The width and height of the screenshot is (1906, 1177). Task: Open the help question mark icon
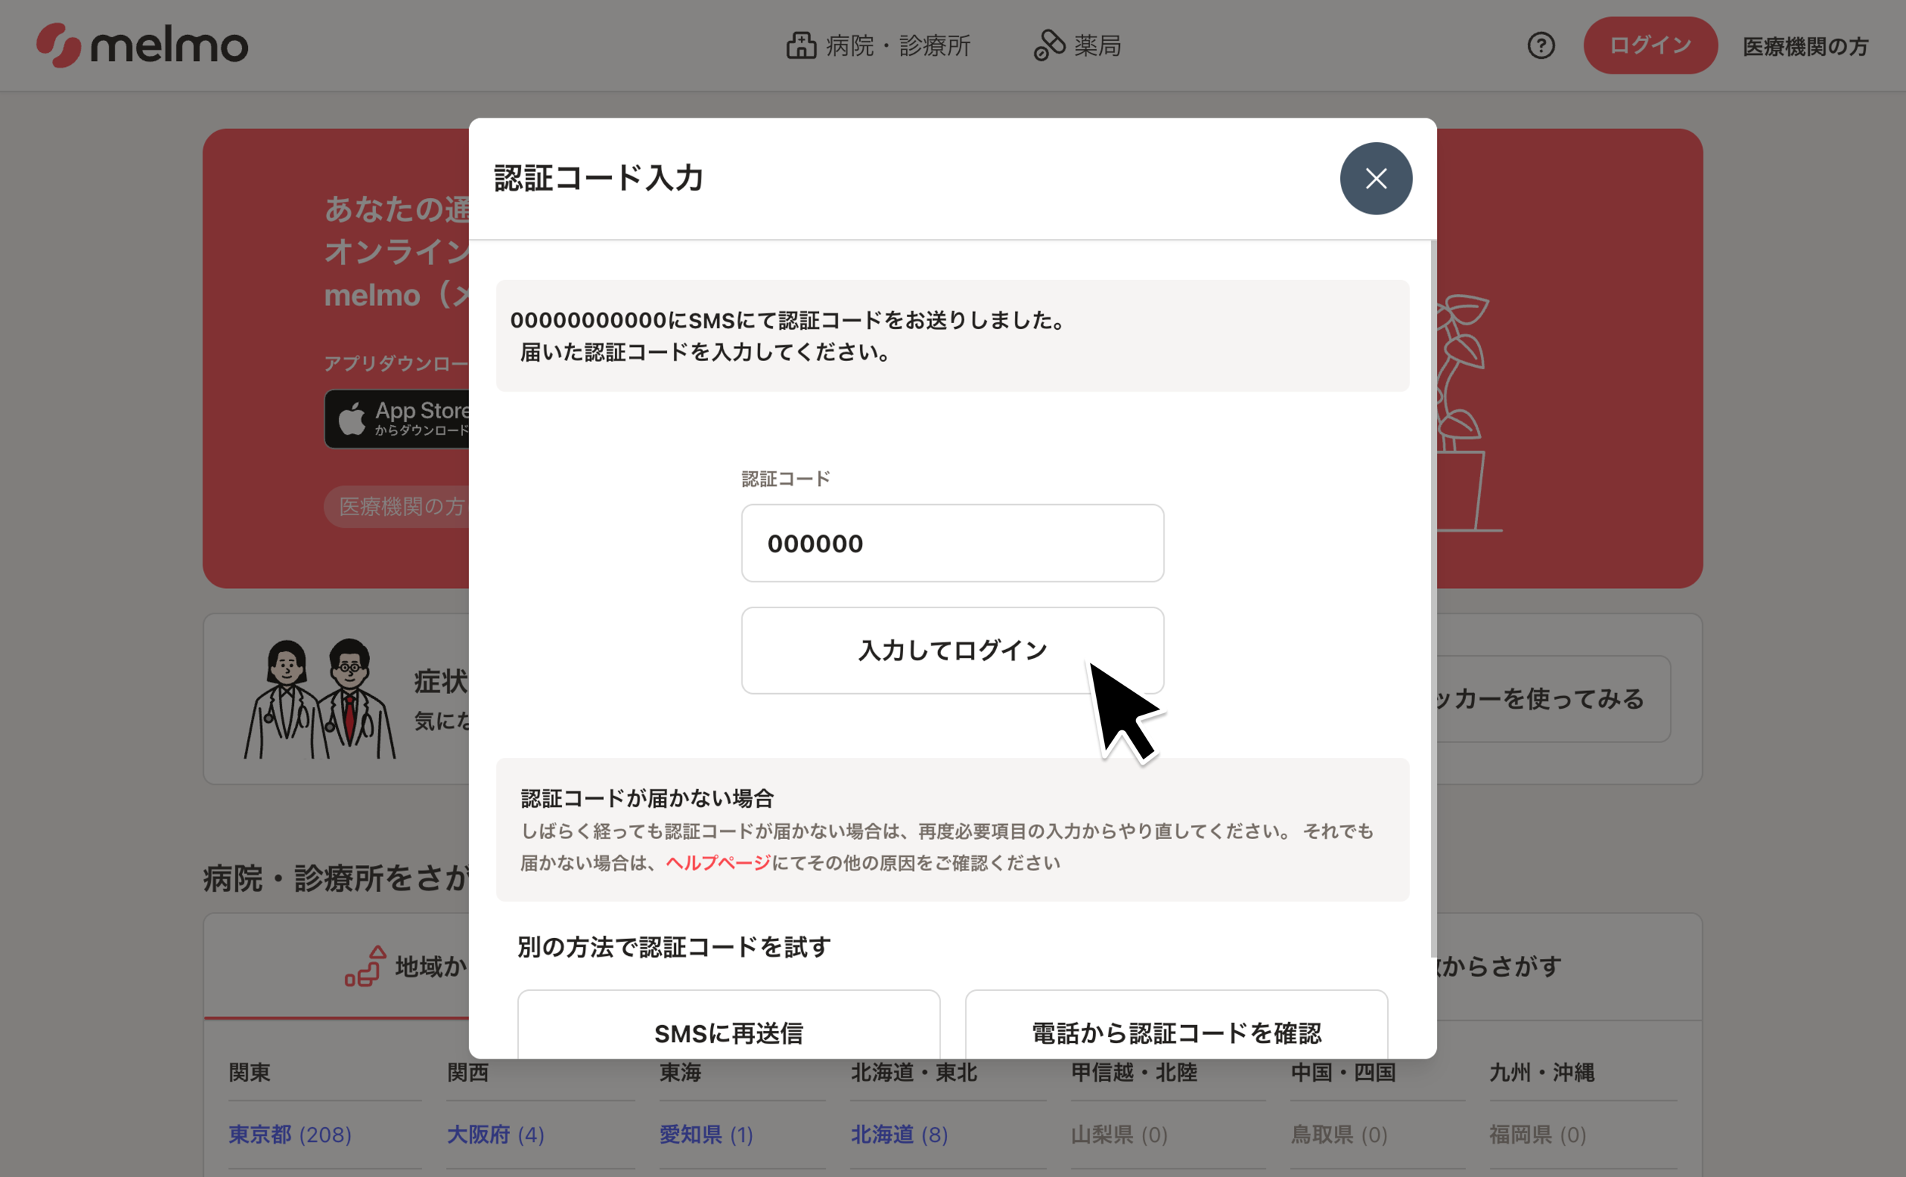1540,45
